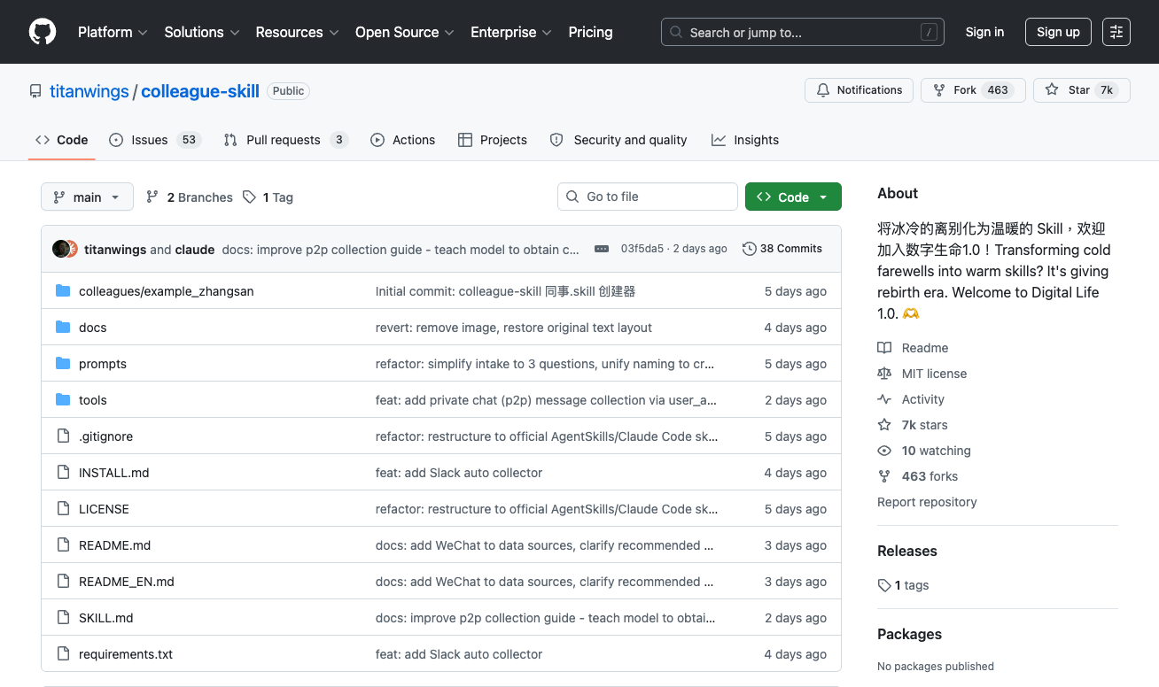The height and width of the screenshot is (687, 1159).
Task: Expand the green Code dropdown button
Action: coord(793,197)
